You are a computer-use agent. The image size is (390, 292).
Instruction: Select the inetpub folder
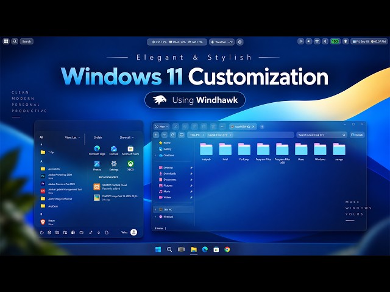pyautogui.click(x=206, y=151)
